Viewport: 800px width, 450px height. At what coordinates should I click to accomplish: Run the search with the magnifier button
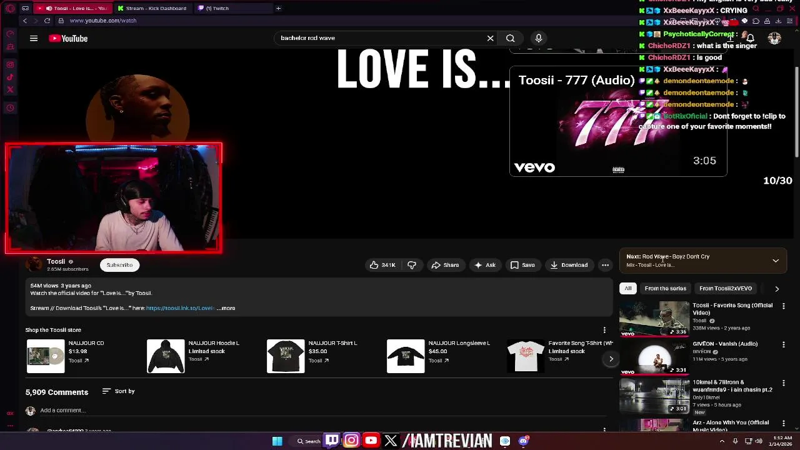(511, 38)
